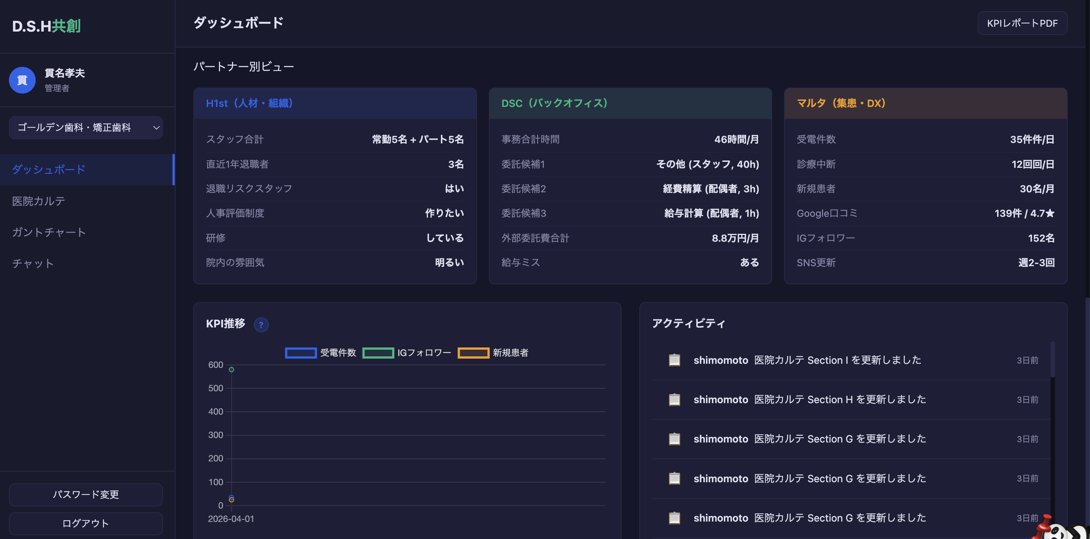
Task: Click the 2026-04-01 chart axis label
Action: (x=231, y=519)
